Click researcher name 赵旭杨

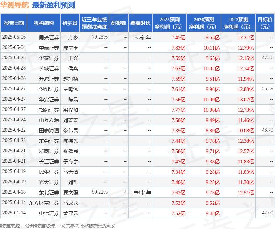[x=71, y=79]
